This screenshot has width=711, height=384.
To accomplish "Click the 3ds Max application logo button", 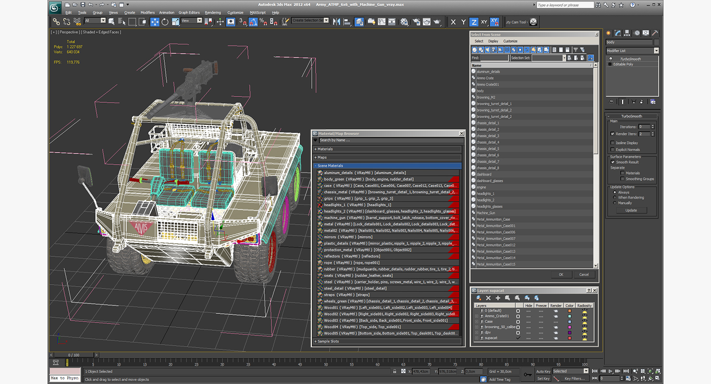I will (x=55, y=7).
